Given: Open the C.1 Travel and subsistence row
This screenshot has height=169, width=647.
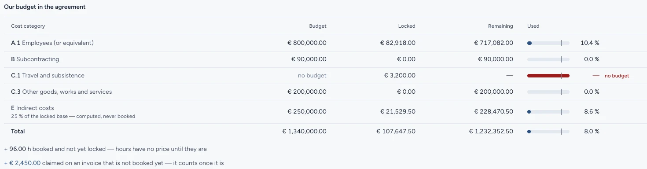Looking at the screenshot, I should [323, 76].
